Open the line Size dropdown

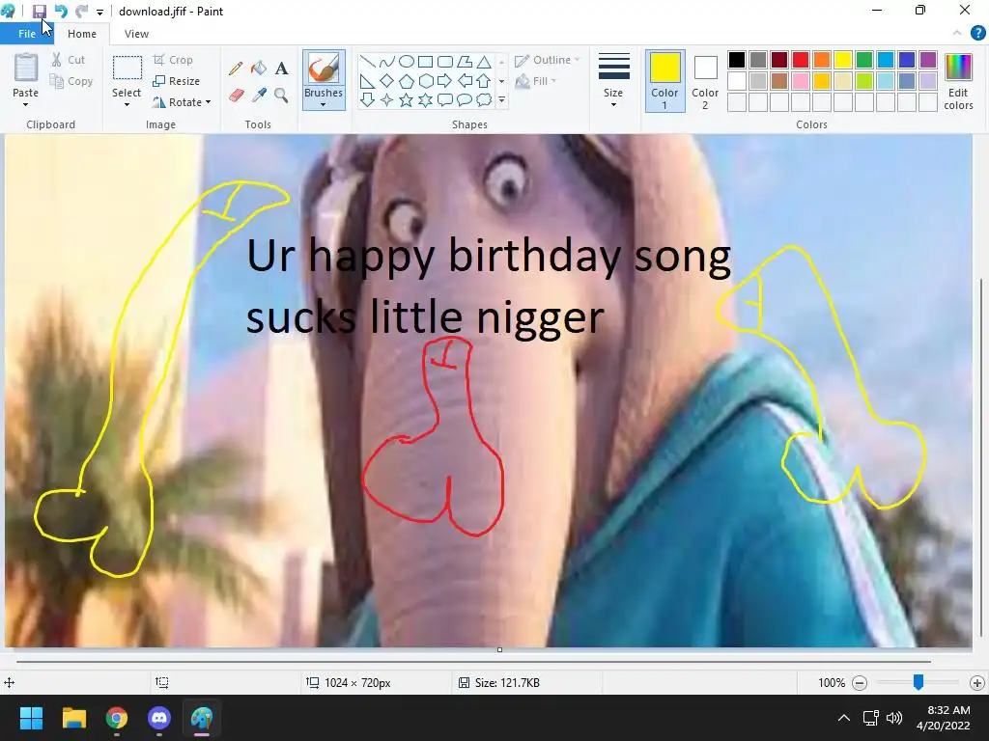point(613,80)
